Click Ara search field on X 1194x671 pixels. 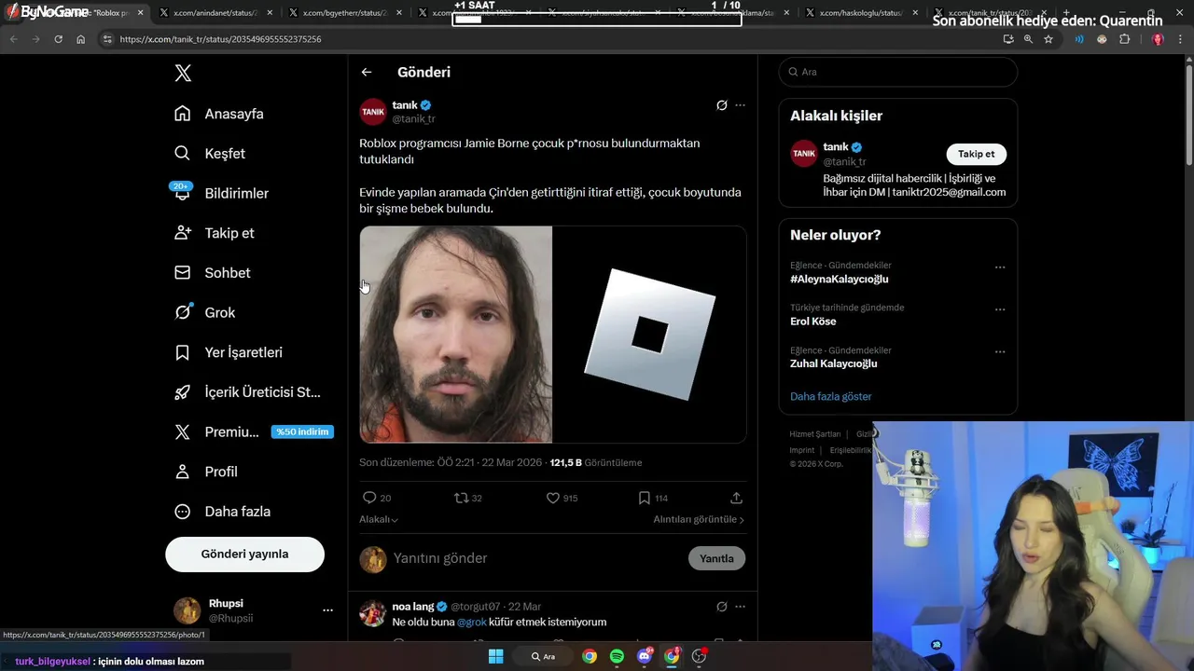coord(897,72)
